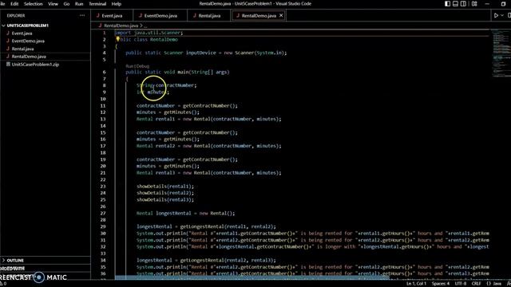Toggle primary side bar layout icon
511x287 pixels.
click(447, 4)
